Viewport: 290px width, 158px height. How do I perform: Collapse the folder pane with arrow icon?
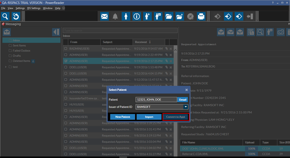click(56, 32)
